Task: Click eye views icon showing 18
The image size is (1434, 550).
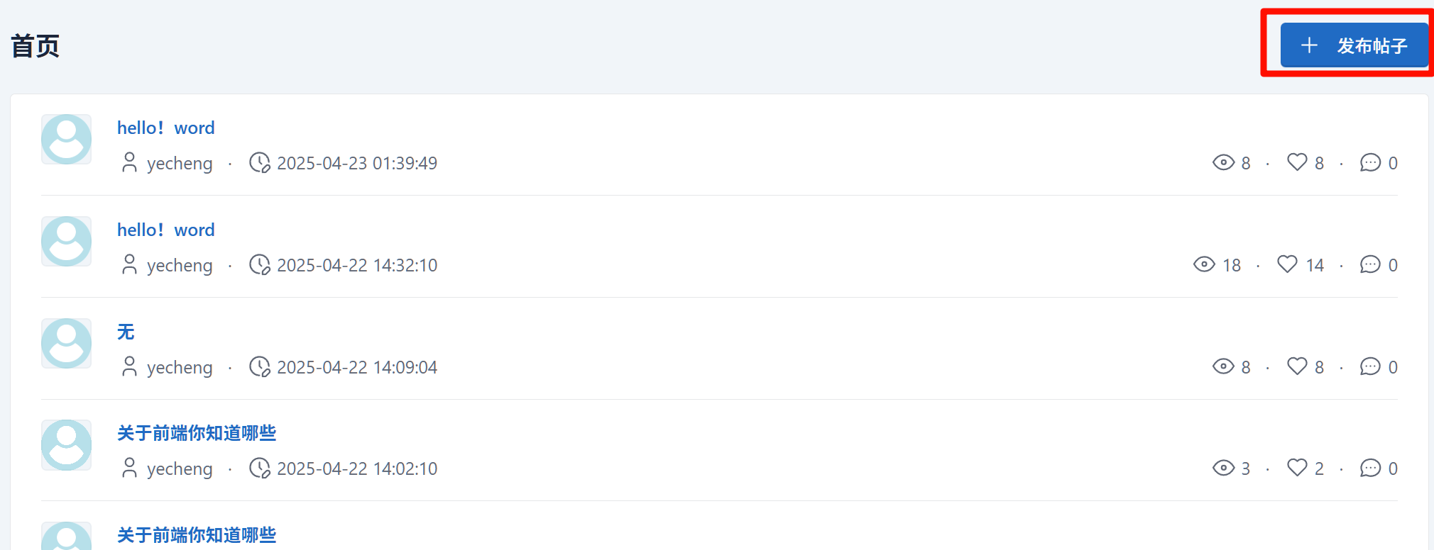Action: tap(1204, 264)
